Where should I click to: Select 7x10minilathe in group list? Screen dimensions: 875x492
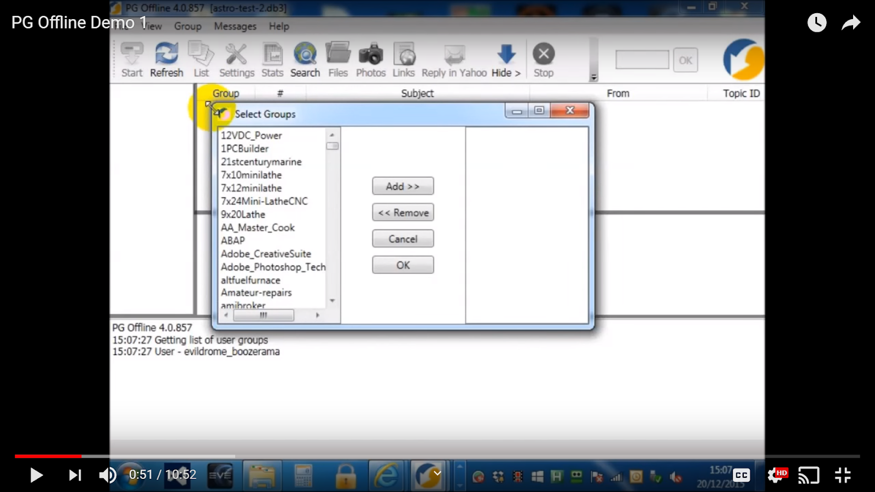click(x=252, y=175)
